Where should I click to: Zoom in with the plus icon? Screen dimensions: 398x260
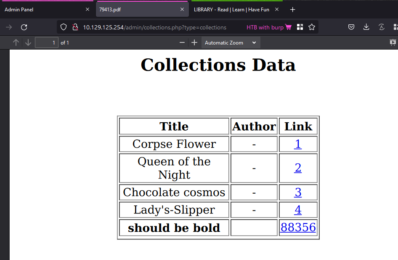[x=194, y=42]
